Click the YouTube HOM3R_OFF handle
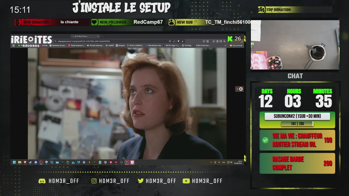This screenshot has width=349, height=196. click(203, 181)
